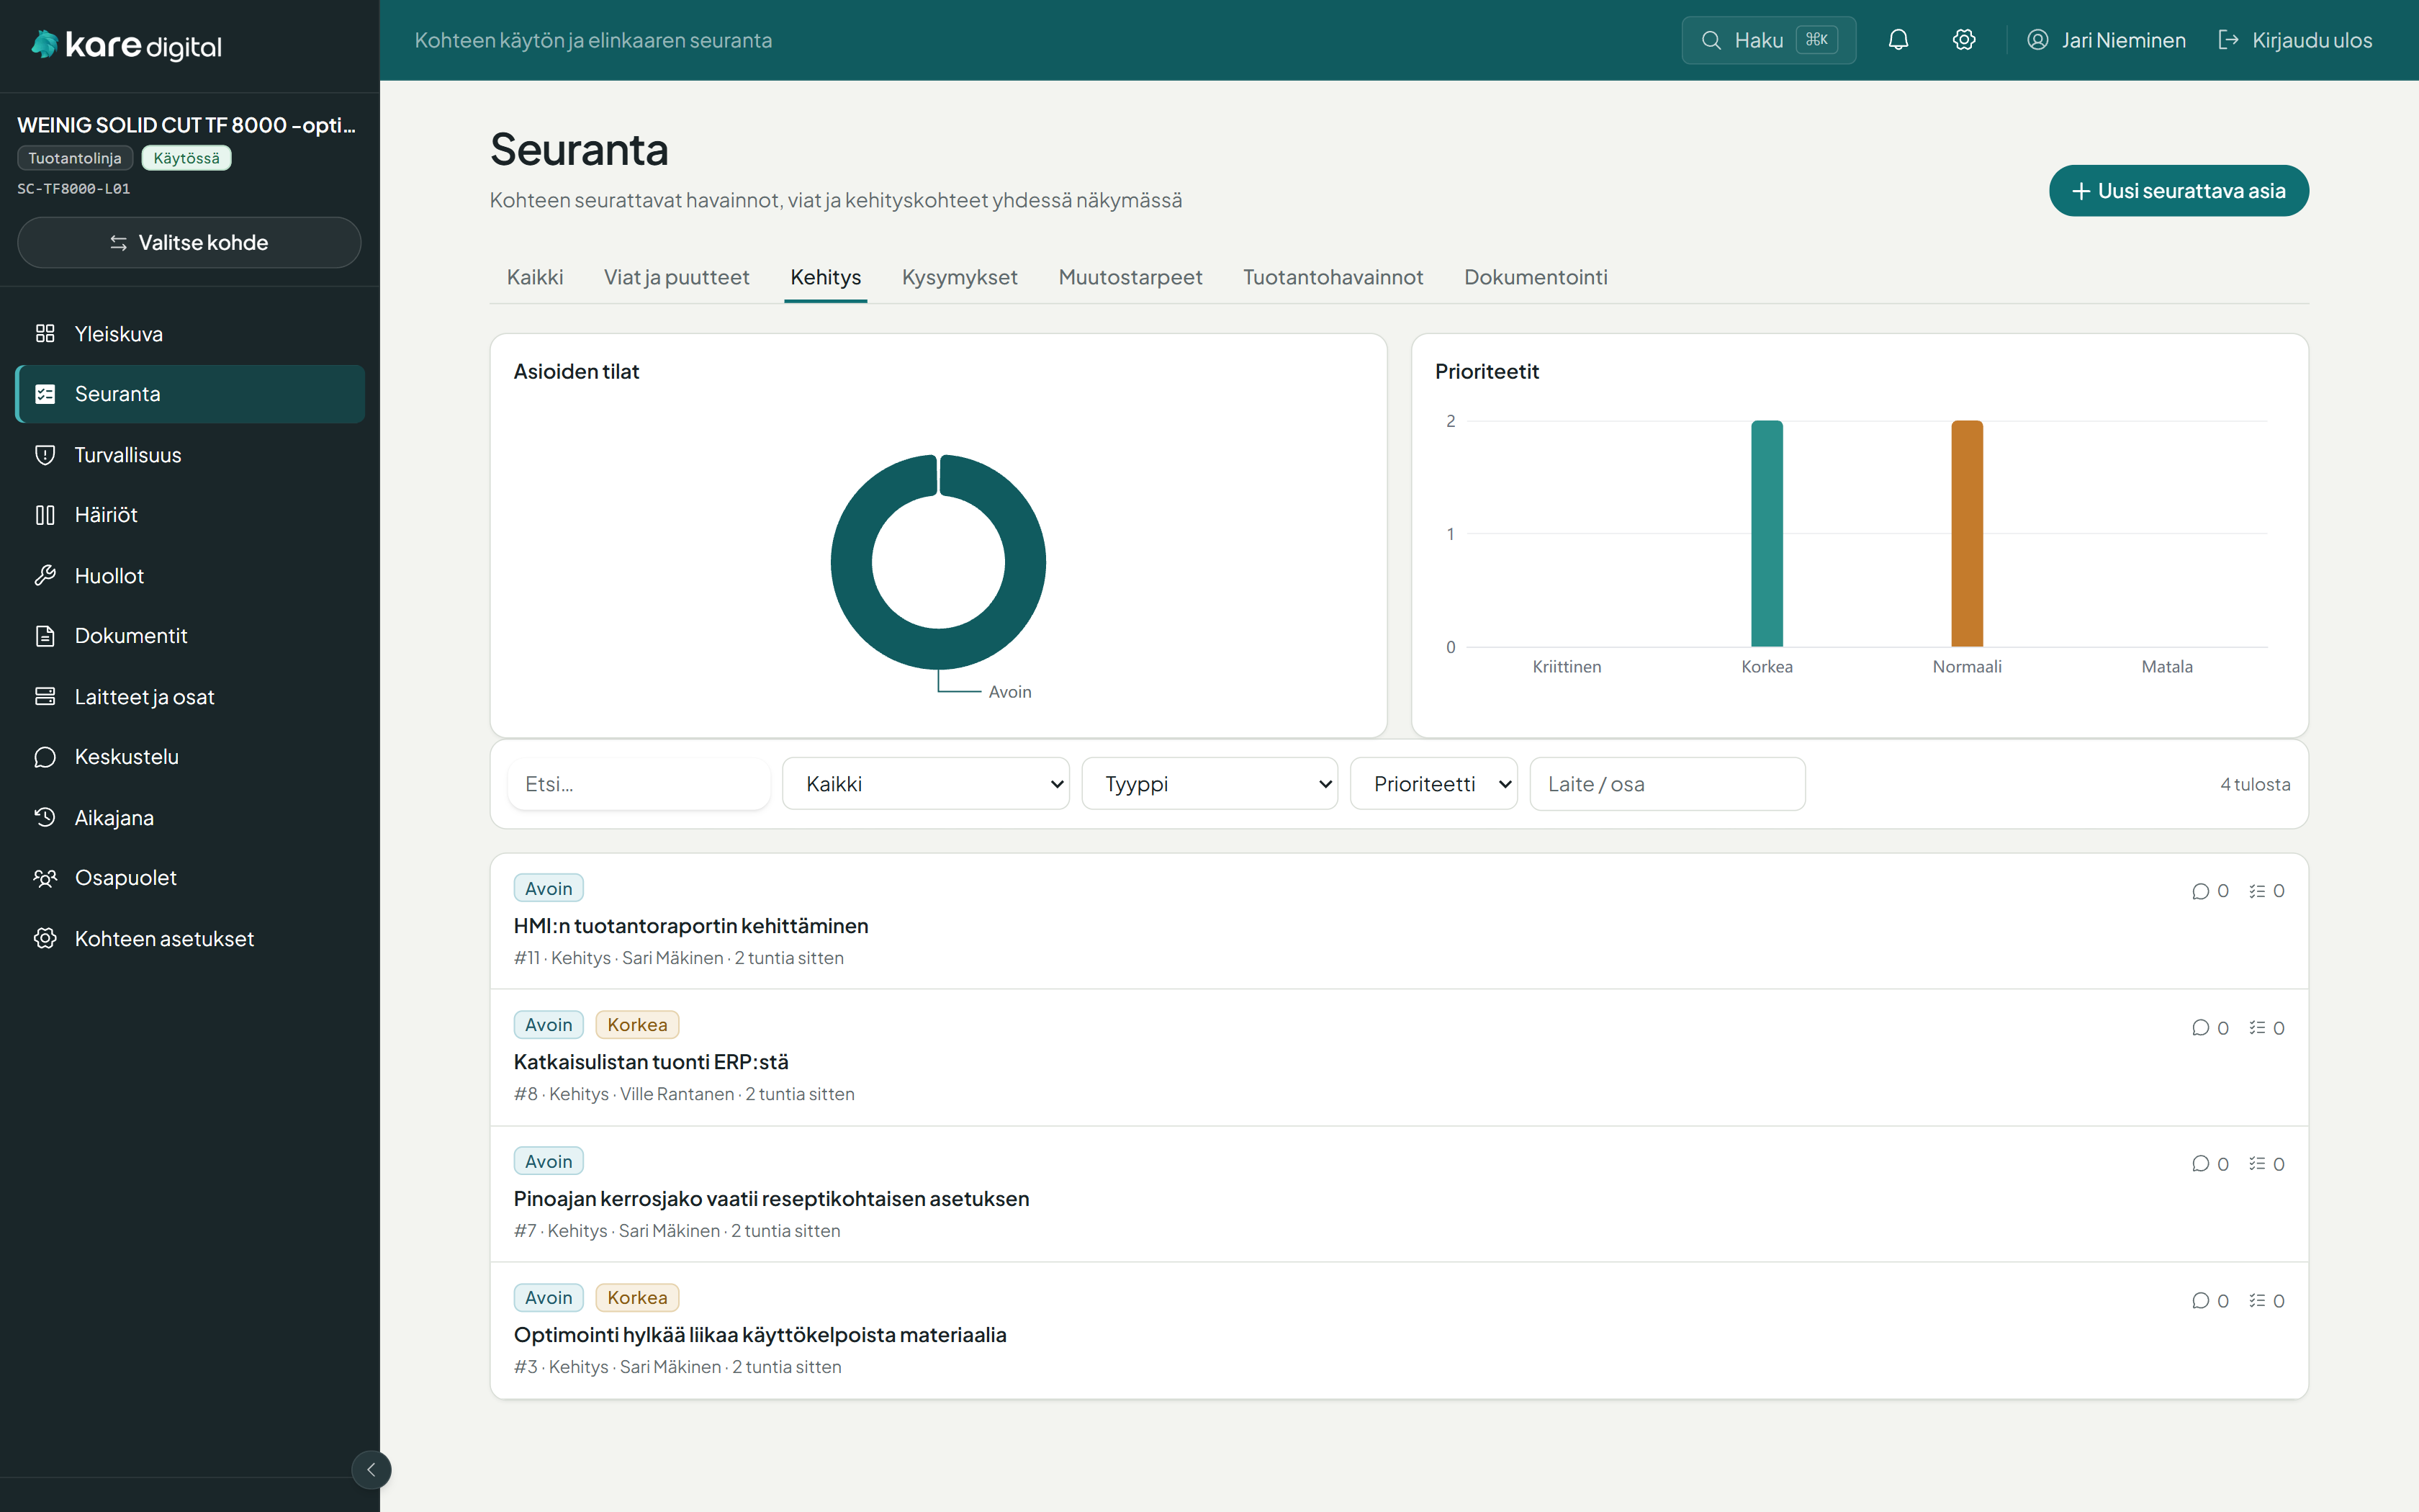Click the user profile icon beside Jari Nieminen

[x=2038, y=40]
